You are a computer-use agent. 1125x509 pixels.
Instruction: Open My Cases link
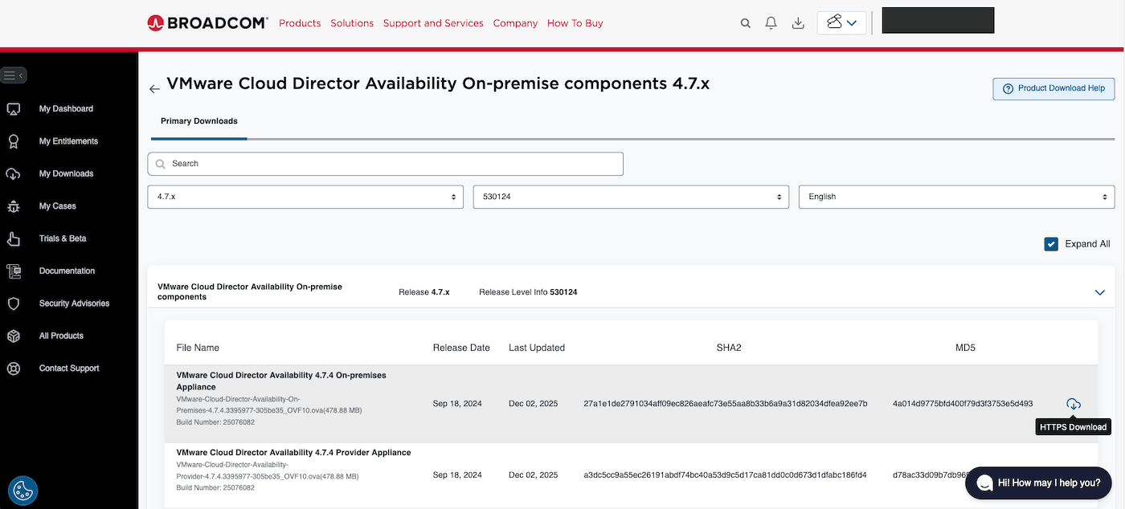point(58,206)
